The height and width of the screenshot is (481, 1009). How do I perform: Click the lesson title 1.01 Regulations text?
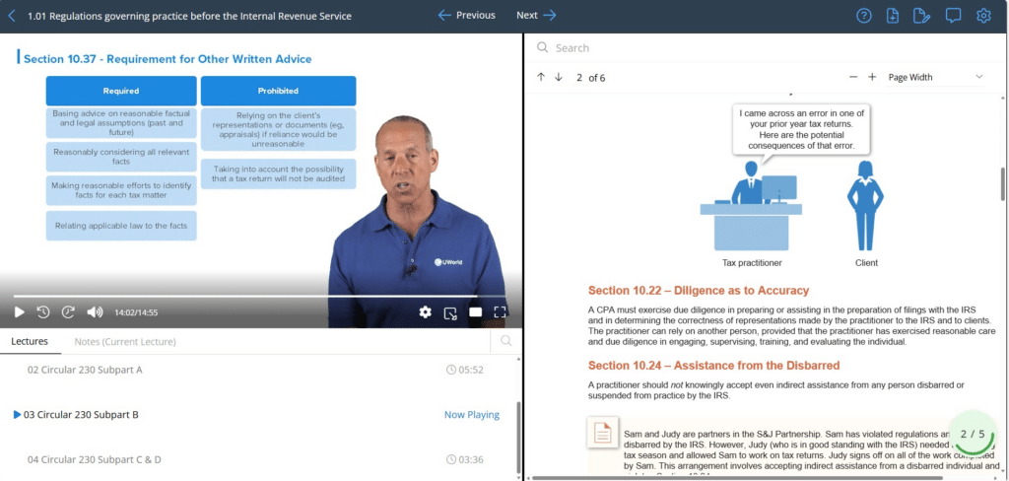click(x=189, y=16)
